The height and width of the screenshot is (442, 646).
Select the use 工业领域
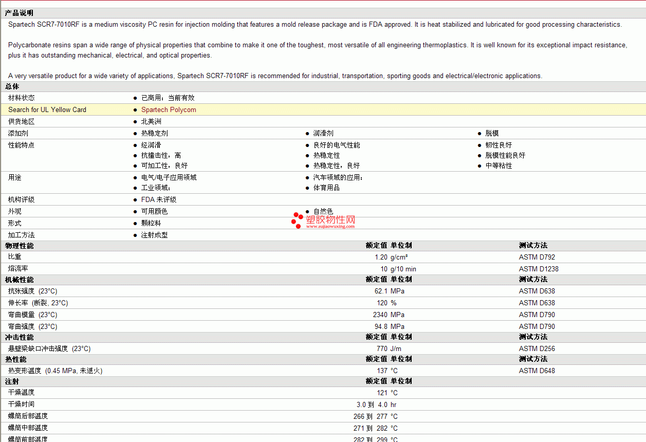tap(156, 188)
